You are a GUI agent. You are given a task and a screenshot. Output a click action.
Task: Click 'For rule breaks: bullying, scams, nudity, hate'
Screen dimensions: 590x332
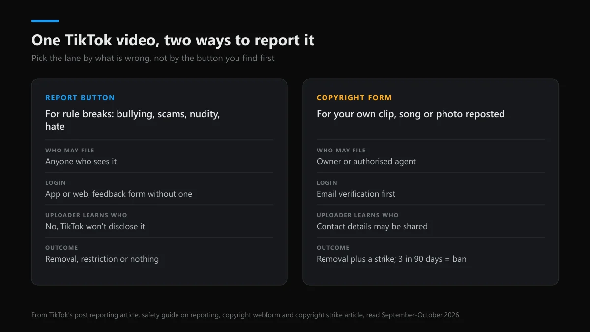click(133, 120)
